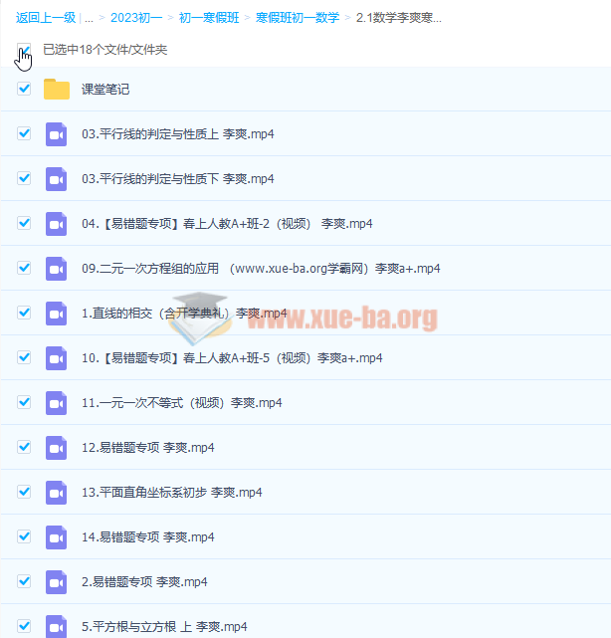The width and height of the screenshot is (611, 638).
Task: Go to 2023初一 in breadcrumb
Action: [135, 17]
